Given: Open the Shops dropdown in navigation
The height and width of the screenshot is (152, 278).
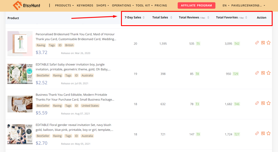Looking at the screenshot, I should click(103, 5).
